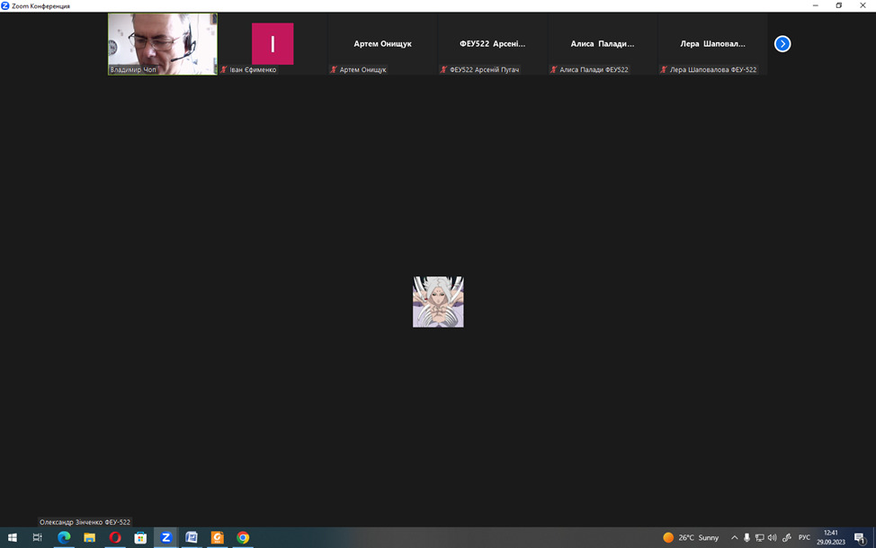Open the 26°C Sunny weather widget
This screenshot has height=548, width=876.
tap(691, 537)
